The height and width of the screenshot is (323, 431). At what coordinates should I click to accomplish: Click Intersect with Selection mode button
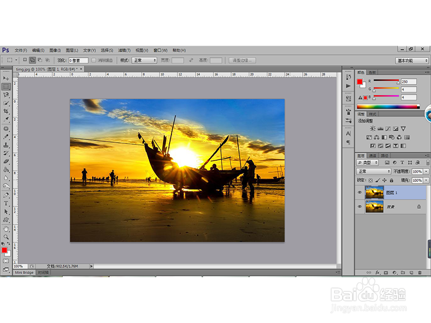[x=47, y=60]
